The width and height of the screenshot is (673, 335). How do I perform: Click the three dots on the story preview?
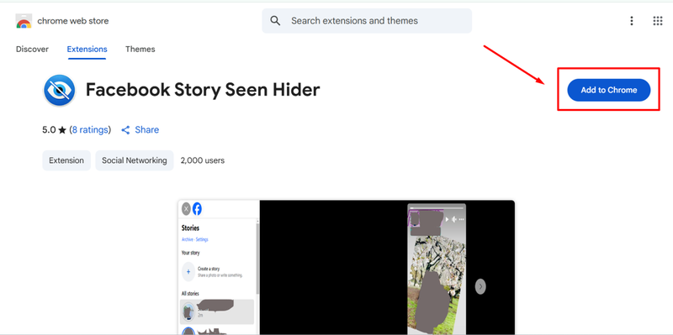(461, 219)
